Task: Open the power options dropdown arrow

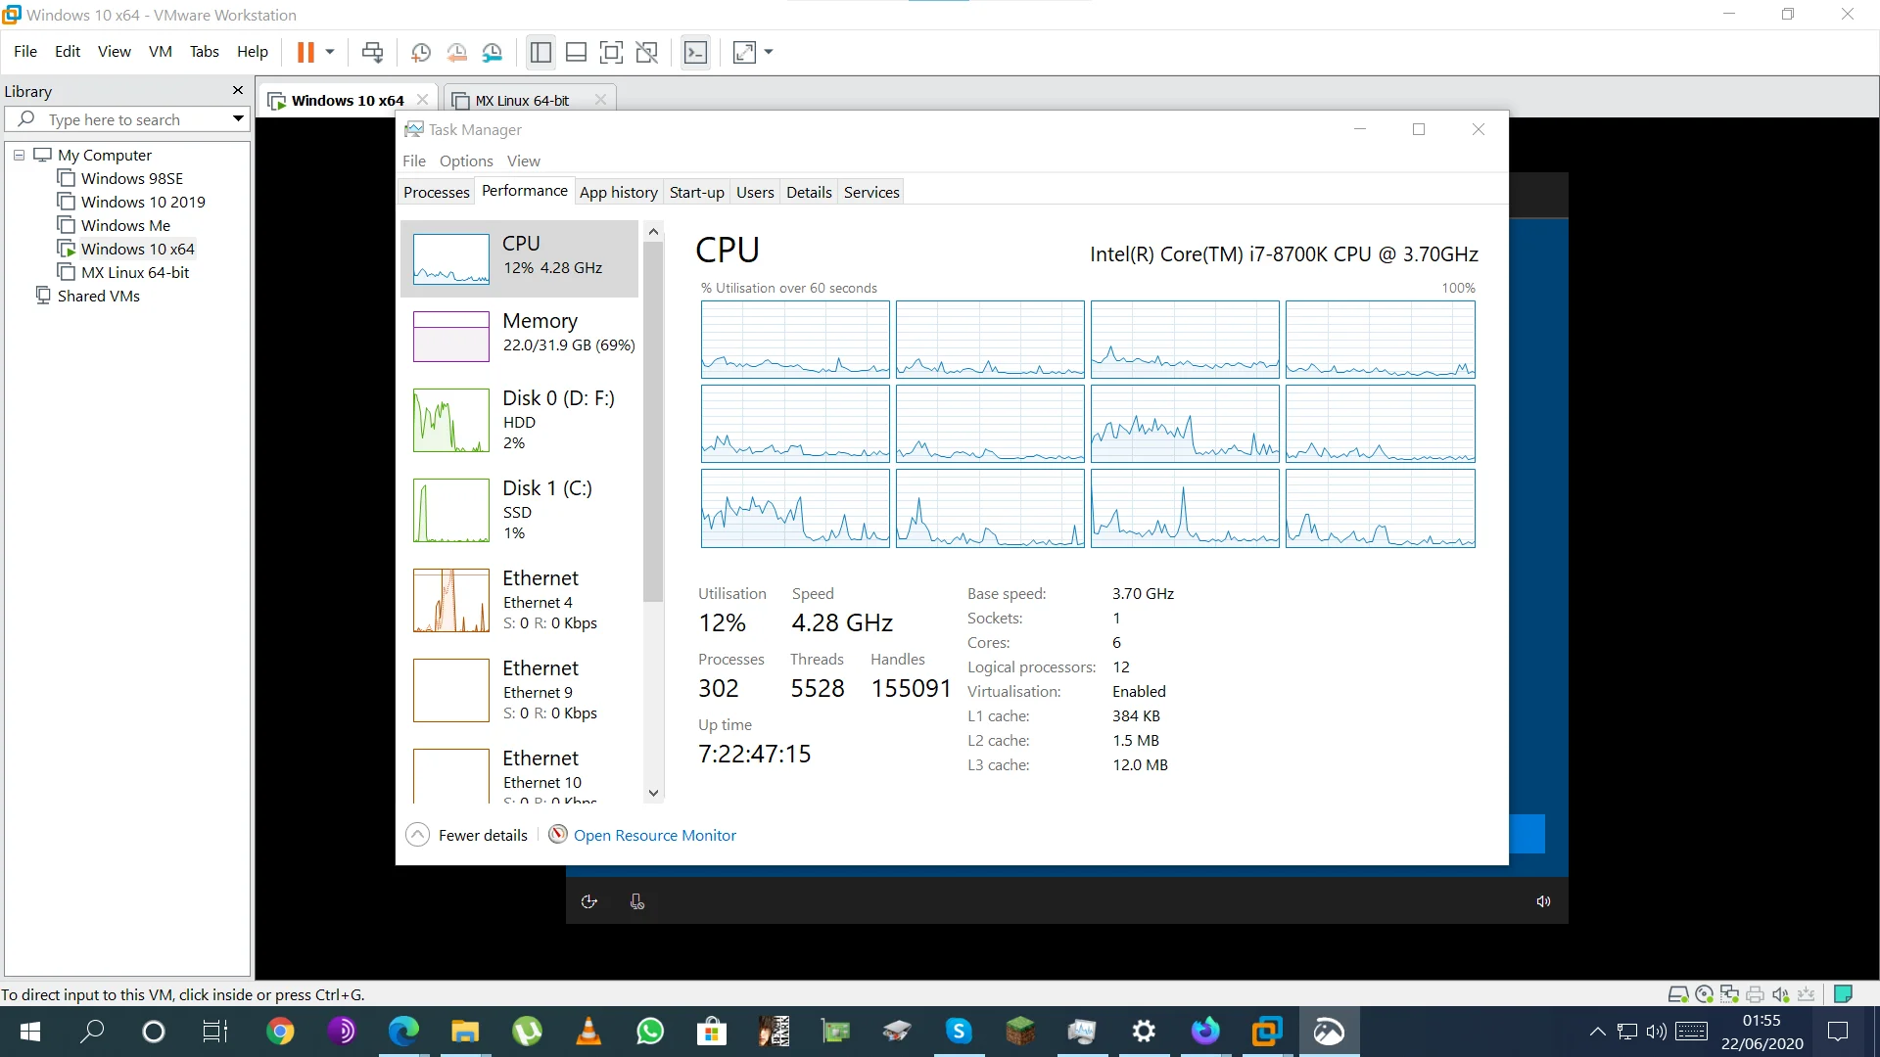Action: coord(330,52)
